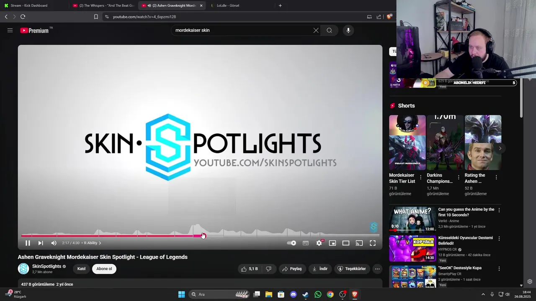Image resolution: width=536 pixels, height=301 pixels.
Task: Clear the mordekaiser skin search text
Action: pyautogui.click(x=316, y=30)
